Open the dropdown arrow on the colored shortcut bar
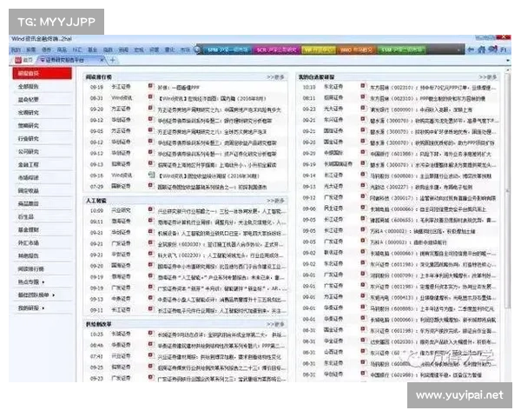521x417 pixels. [x=458, y=50]
